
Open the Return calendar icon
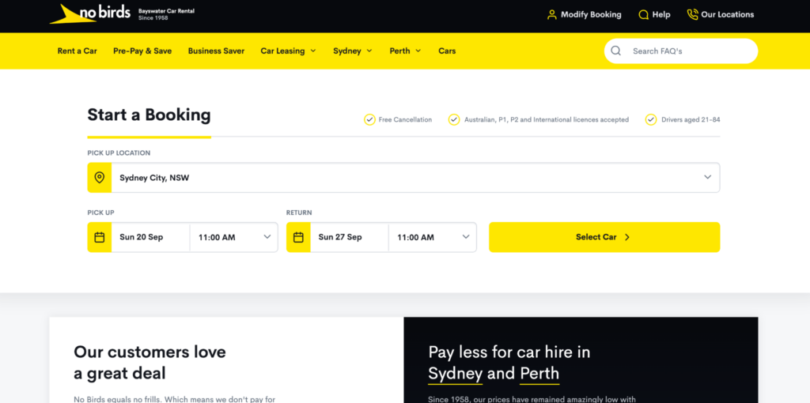click(x=298, y=237)
